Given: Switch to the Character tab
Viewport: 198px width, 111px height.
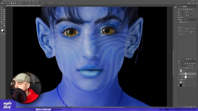Looking at the screenshot, I should tap(179, 6).
